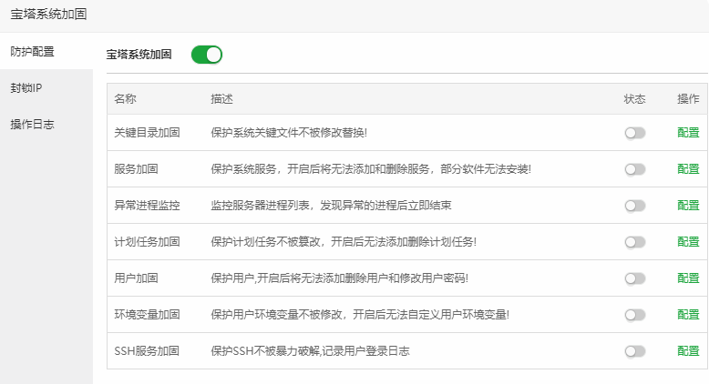Turn on SSH服务加固 status switch

[x=635, y=351]
